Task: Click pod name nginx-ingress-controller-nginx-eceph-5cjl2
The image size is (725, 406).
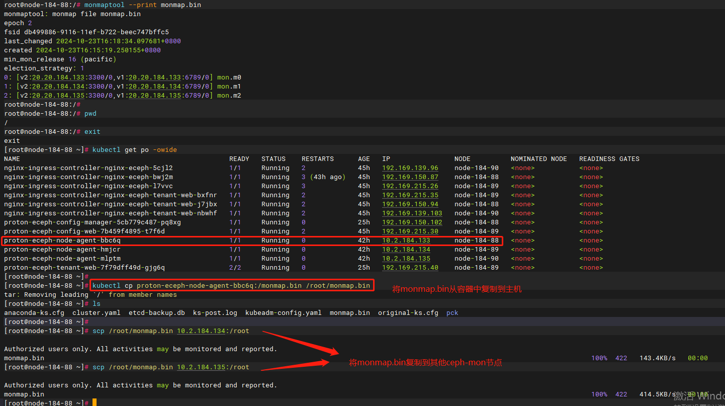Action: [88, 168]
